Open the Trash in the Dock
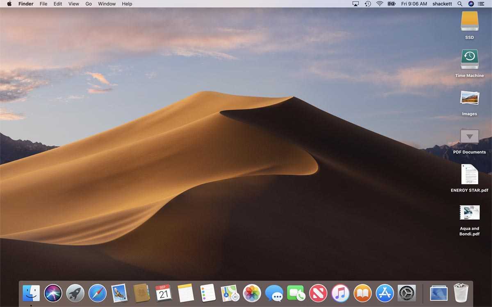The height and width of the screenshot is (307, 492). tap(461, 293)
